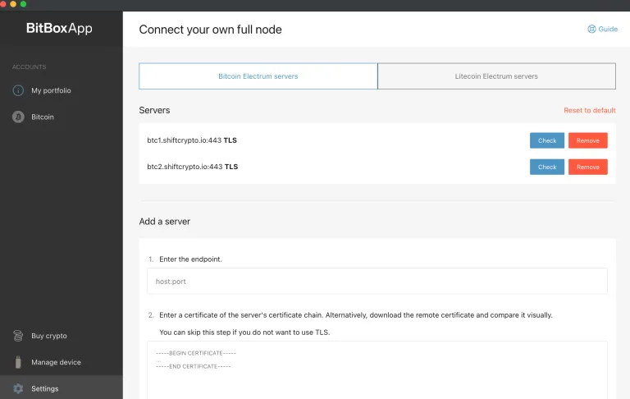Image resolution: width=630 pixels, height=399 pixels.
Task: Click the Settings gear icon
Action: (18, 388)
